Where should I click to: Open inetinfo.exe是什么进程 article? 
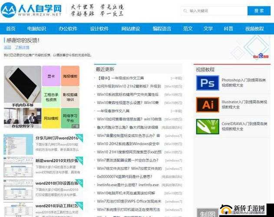128,185
